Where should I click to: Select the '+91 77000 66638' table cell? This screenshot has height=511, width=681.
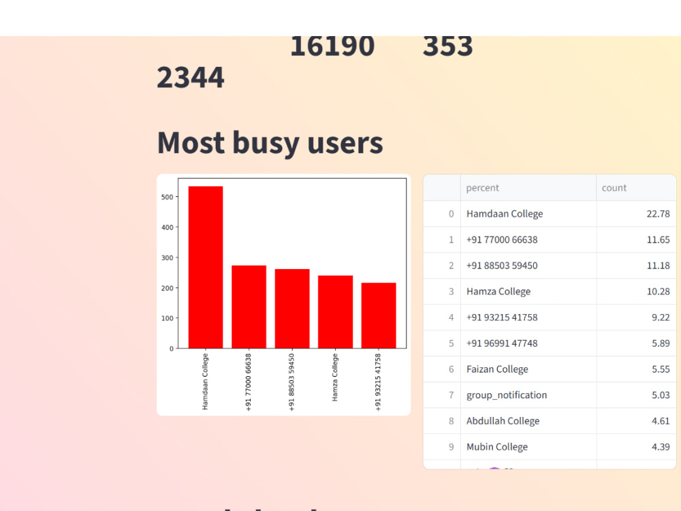528,240
